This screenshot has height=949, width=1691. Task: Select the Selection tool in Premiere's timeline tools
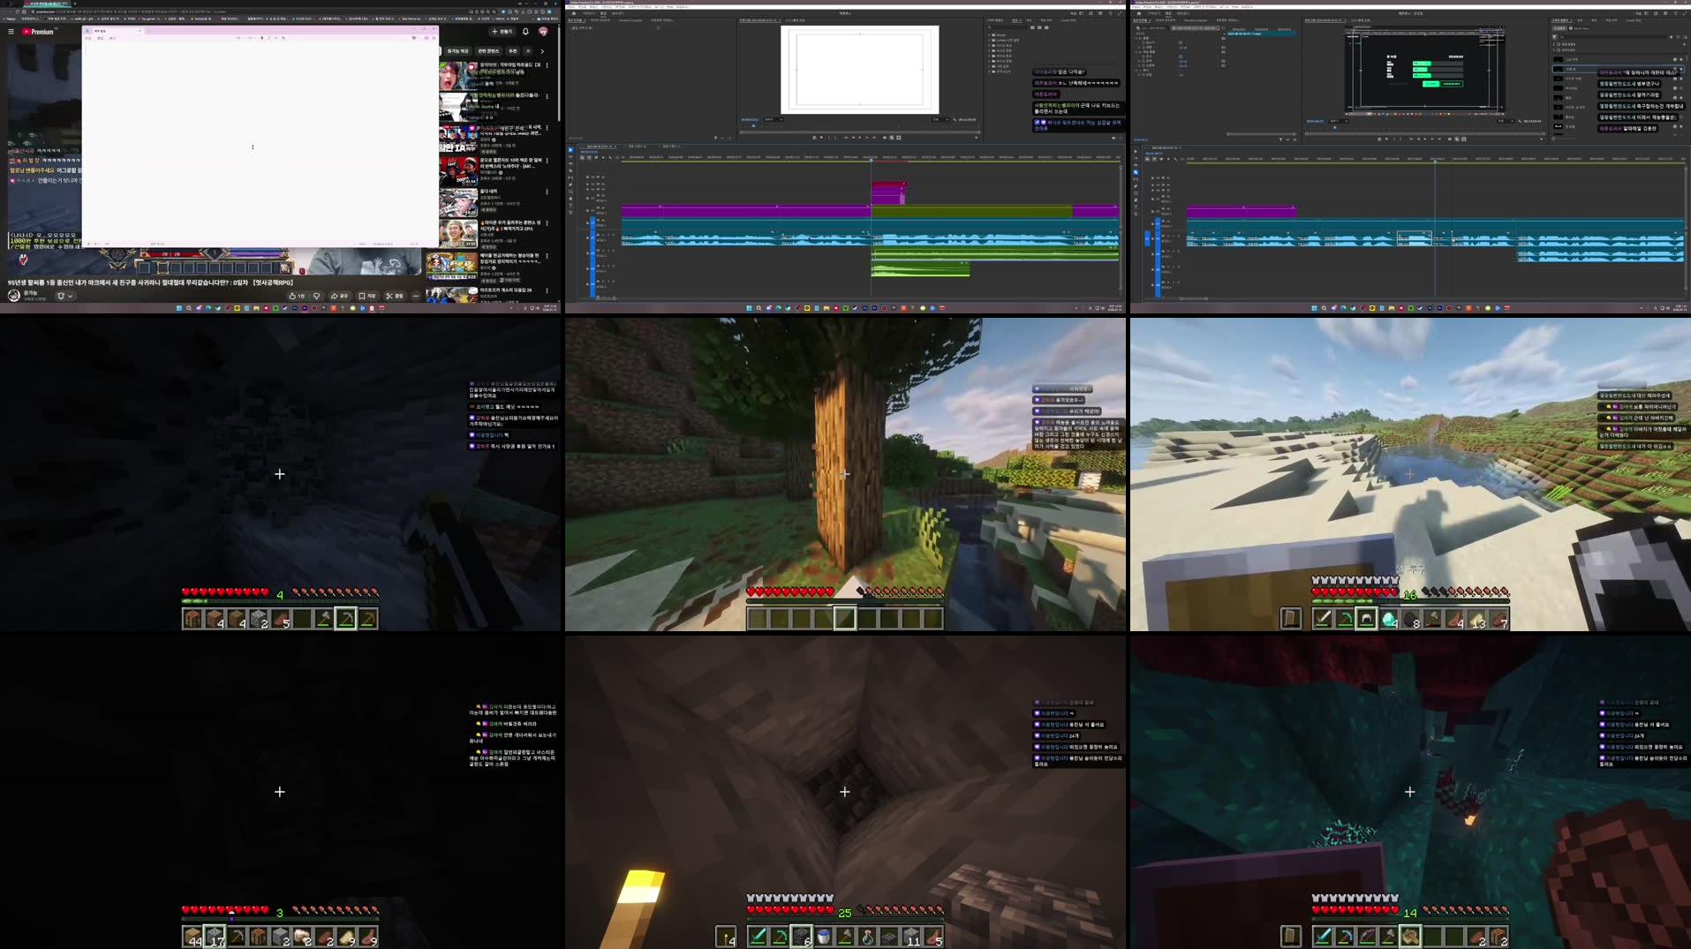click(570, 150)
